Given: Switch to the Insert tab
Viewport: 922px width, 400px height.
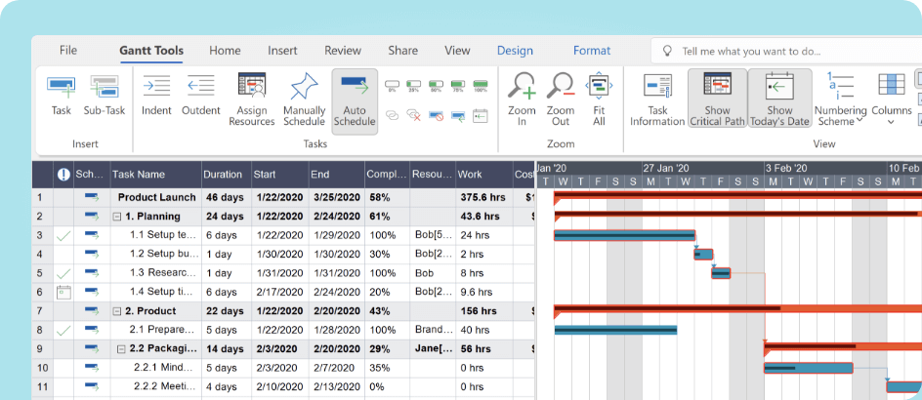Looking at the screenshot, I should coord(282,51).
